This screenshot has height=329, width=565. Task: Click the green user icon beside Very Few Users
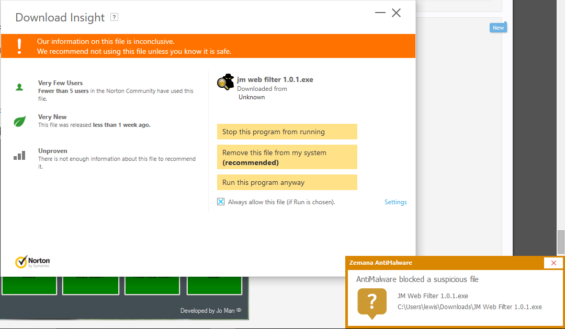pyautogui.click(x=19, y=87)
